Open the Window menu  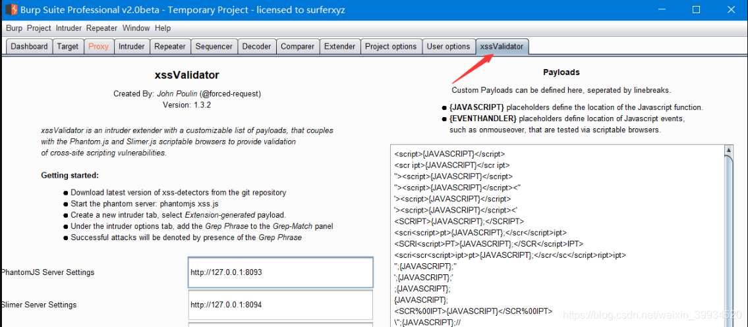coord(136,28)
